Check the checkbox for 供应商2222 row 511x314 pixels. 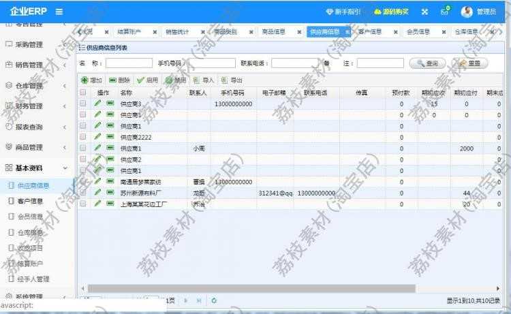click(83, 137)
